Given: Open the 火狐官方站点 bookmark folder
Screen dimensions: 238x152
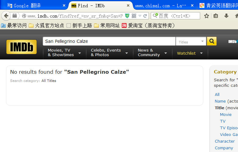Looking at the screenshot, I should tap(46, 25).
